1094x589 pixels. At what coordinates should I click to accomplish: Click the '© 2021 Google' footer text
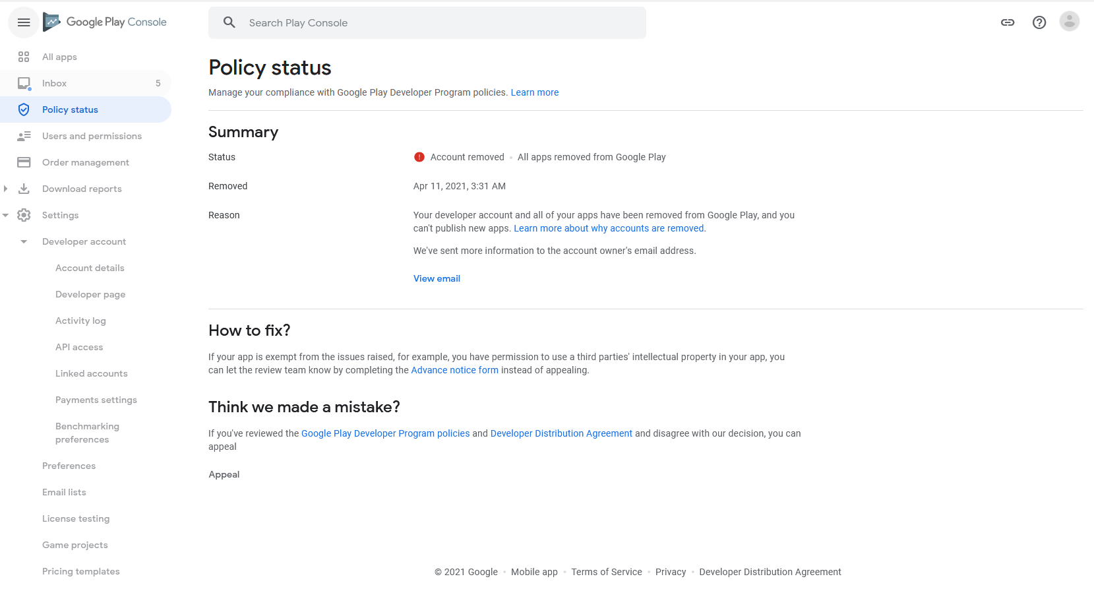tap(466, 572)
